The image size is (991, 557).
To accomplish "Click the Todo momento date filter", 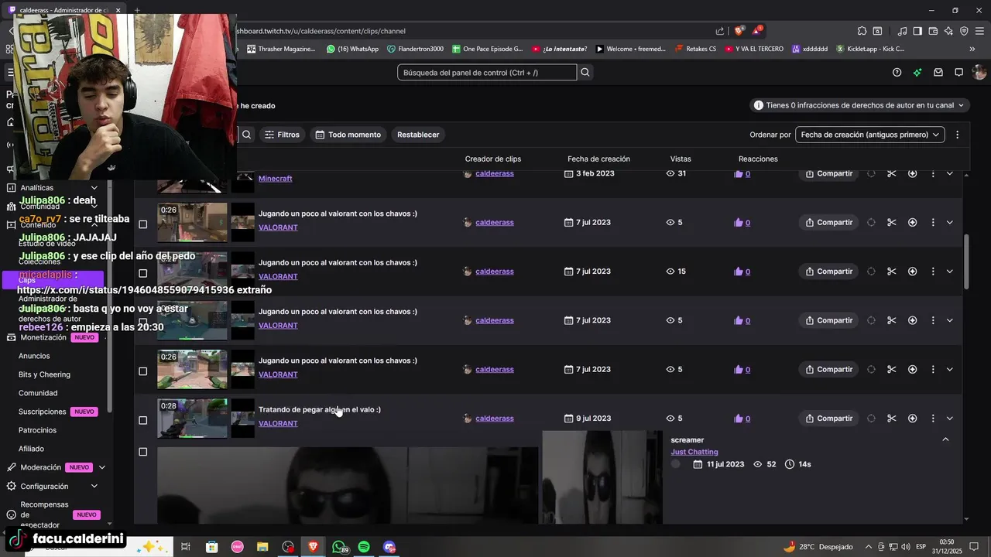I will click(347, 135).
